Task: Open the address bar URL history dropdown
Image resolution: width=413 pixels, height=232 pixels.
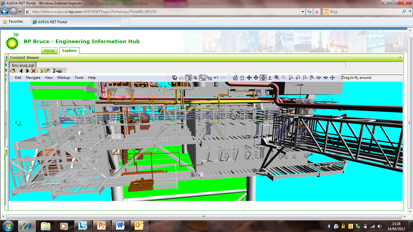Action: point(303,12)
